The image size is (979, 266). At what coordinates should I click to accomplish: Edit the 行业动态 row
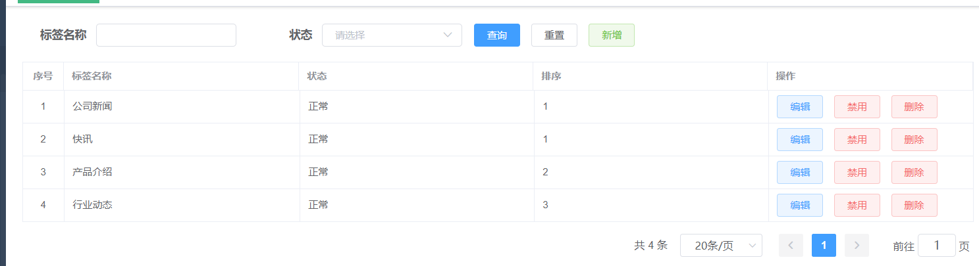[799, 206]
